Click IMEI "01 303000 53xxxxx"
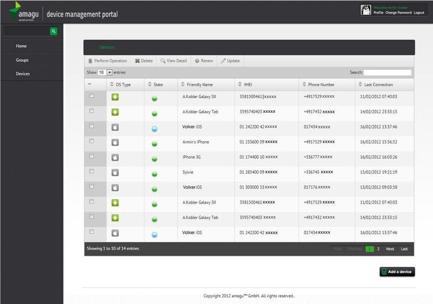Image resolution: width=433 pixels, height=304 pixels. [258, 187]
